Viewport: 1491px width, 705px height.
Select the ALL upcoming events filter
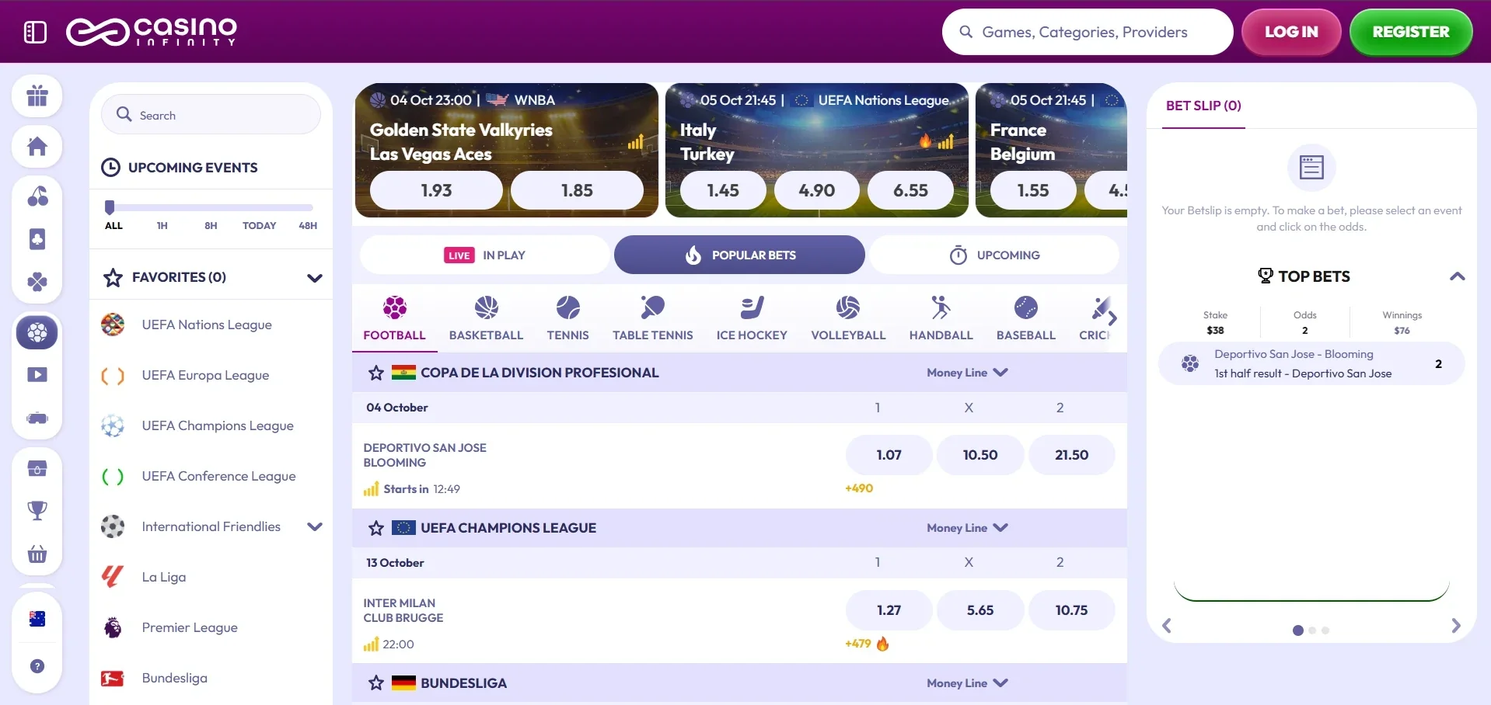point(113,226)
